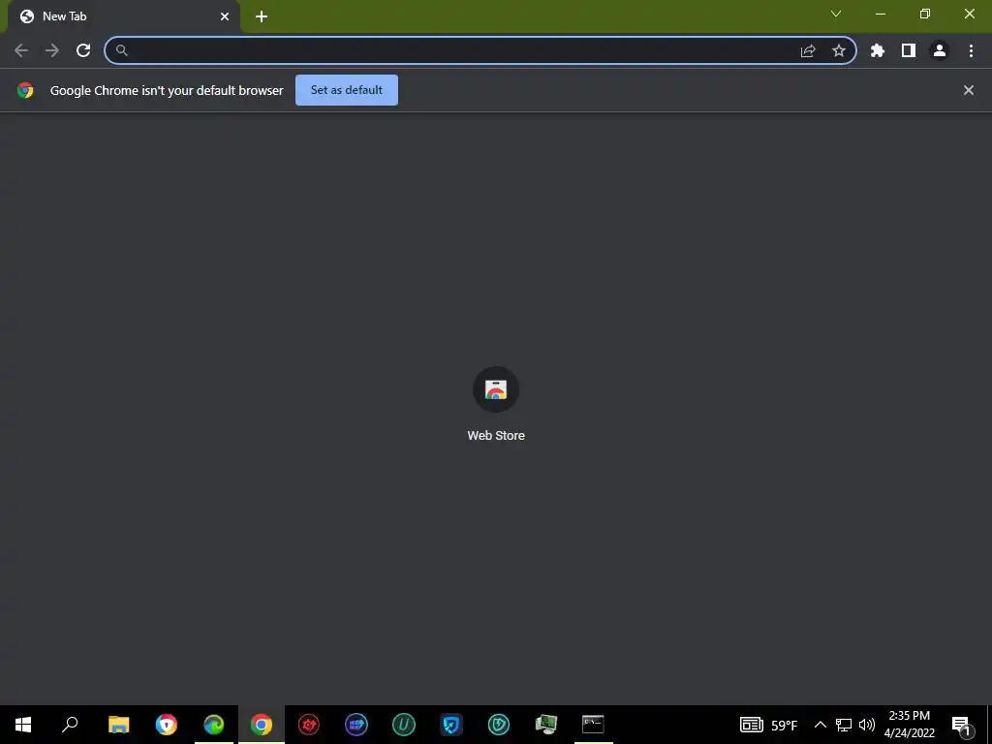Open green U circle app in taskbar
Screen dimensions: 992x744
[404, 725]
